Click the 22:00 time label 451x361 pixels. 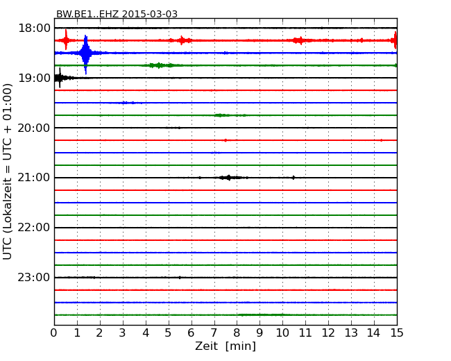(34, 228)
